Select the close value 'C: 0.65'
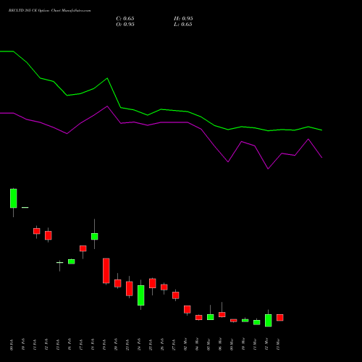362x362 pixels. click(125, 19)
